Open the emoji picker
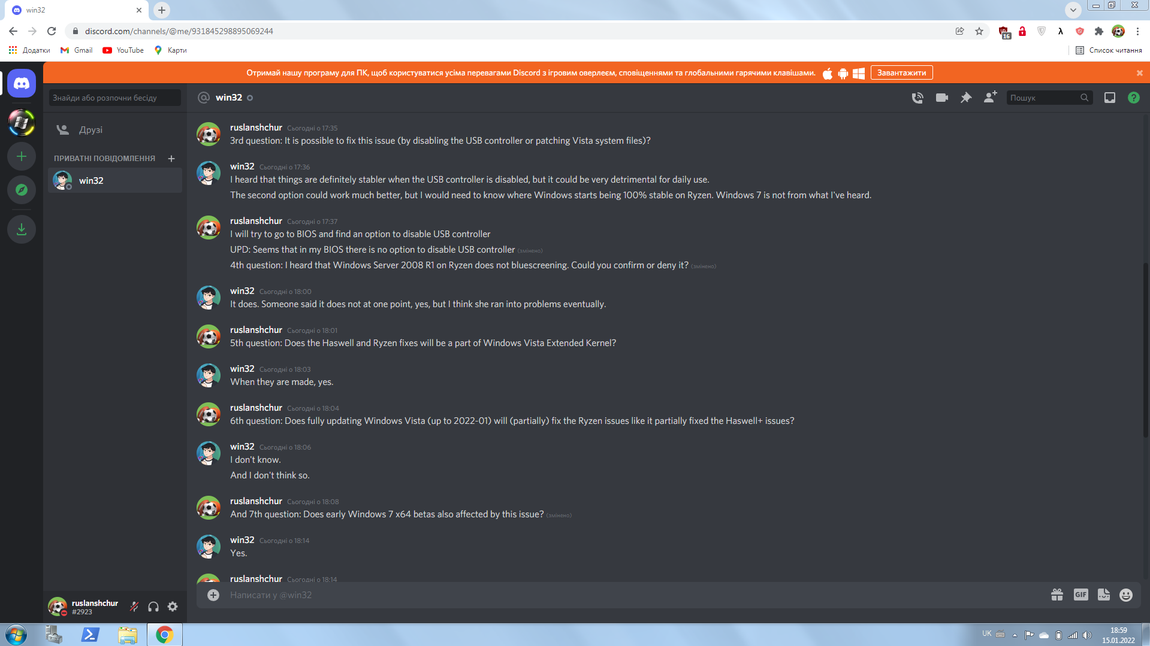 [1125, 595]
